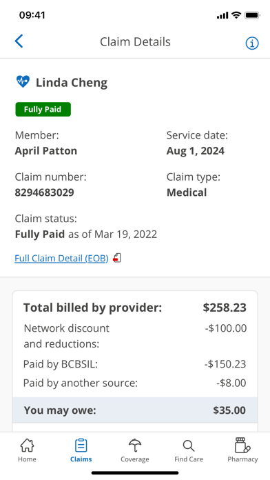The height and width of the screenshot is (480, 270).
Task: Tap the Pharmacy pill bottle icon
Action: click(x=242, y=445)
